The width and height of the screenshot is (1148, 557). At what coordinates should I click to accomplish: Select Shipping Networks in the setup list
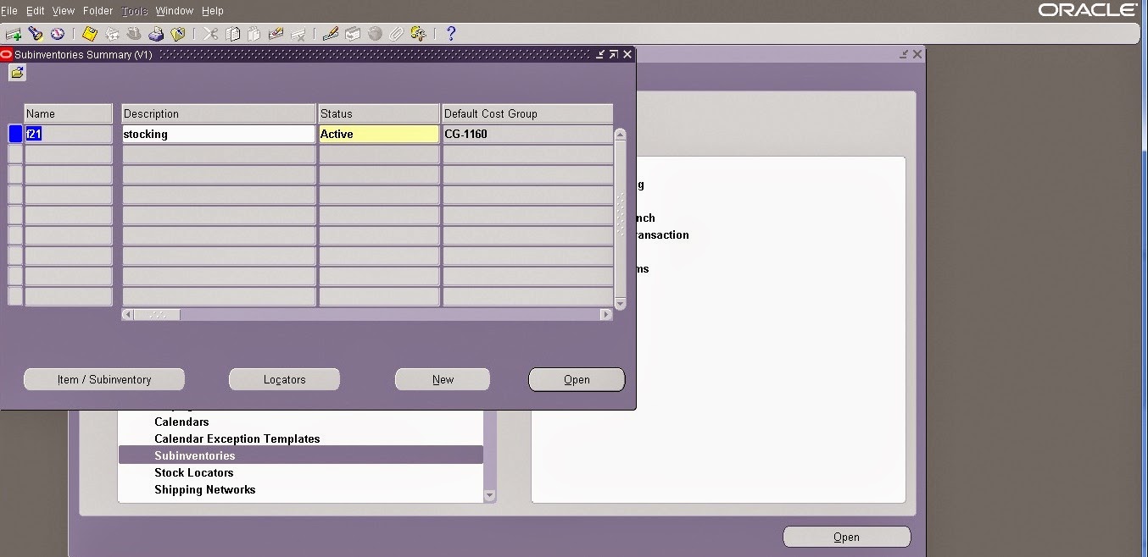click(x=204, y=489)
